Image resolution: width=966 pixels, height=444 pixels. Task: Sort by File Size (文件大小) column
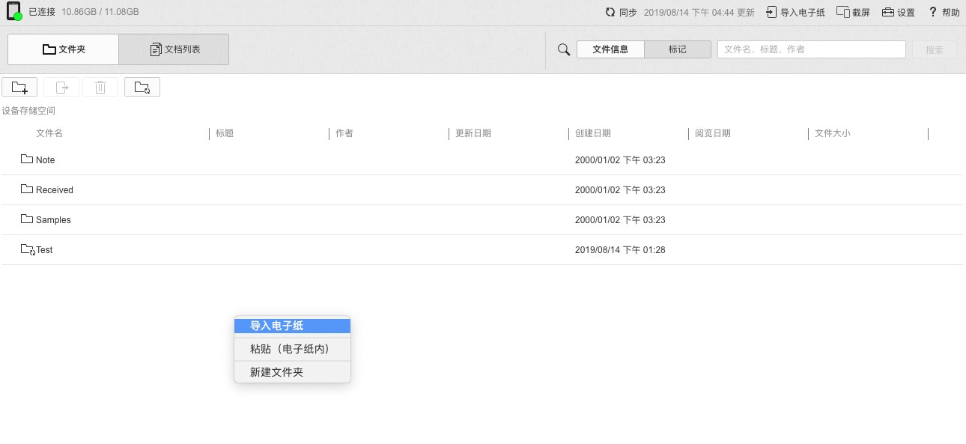tap(833, 133)
